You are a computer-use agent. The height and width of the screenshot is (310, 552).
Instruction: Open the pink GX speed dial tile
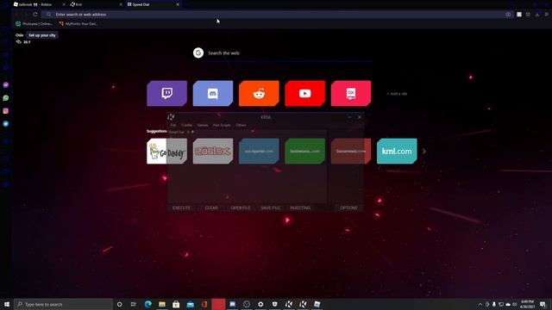[x=351, y=93]
